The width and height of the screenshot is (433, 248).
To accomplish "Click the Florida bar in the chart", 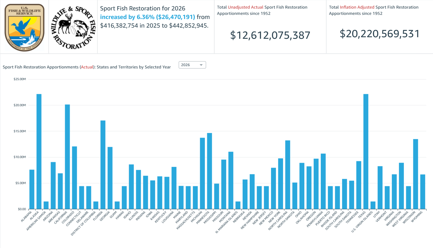I will click(103, 164).
